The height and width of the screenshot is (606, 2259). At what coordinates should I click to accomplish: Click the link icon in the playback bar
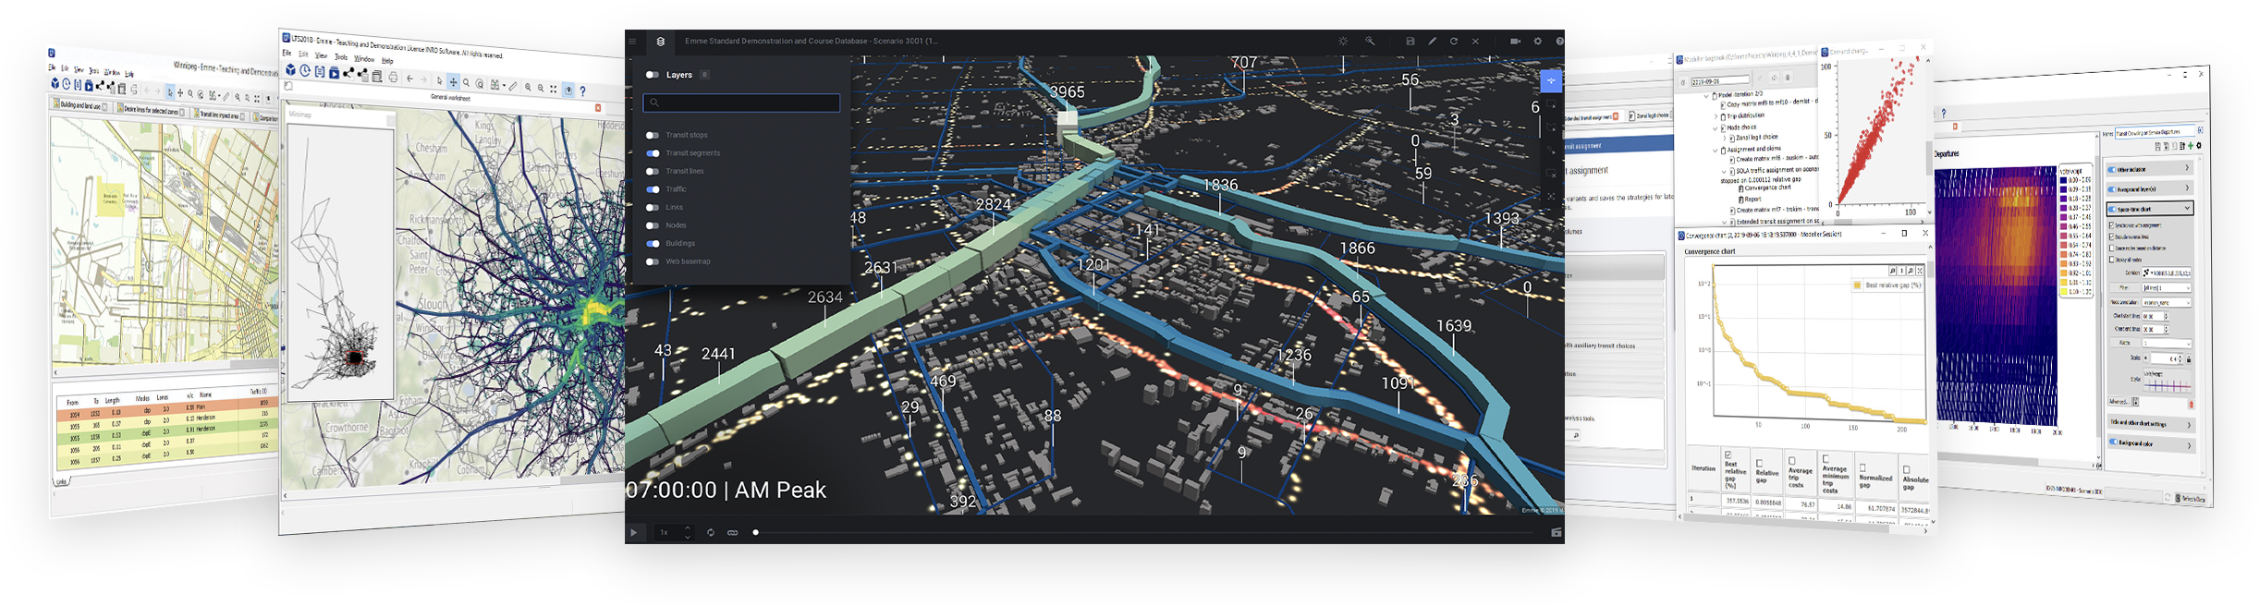(733, 532)
